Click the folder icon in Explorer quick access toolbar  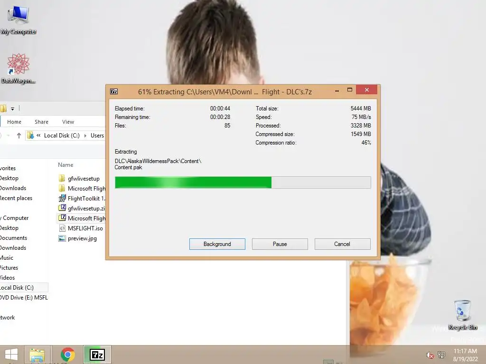[x=3, y=109]
